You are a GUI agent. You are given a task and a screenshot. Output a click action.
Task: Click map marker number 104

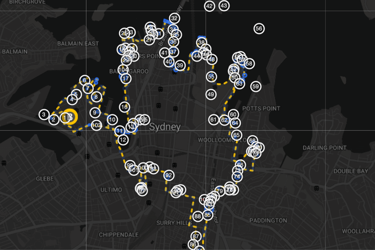(123, 70)
